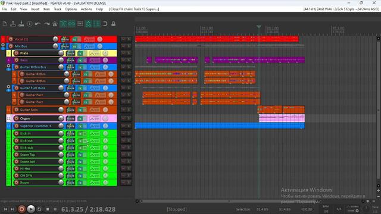Open the Track menu

[x=57, y=10]
